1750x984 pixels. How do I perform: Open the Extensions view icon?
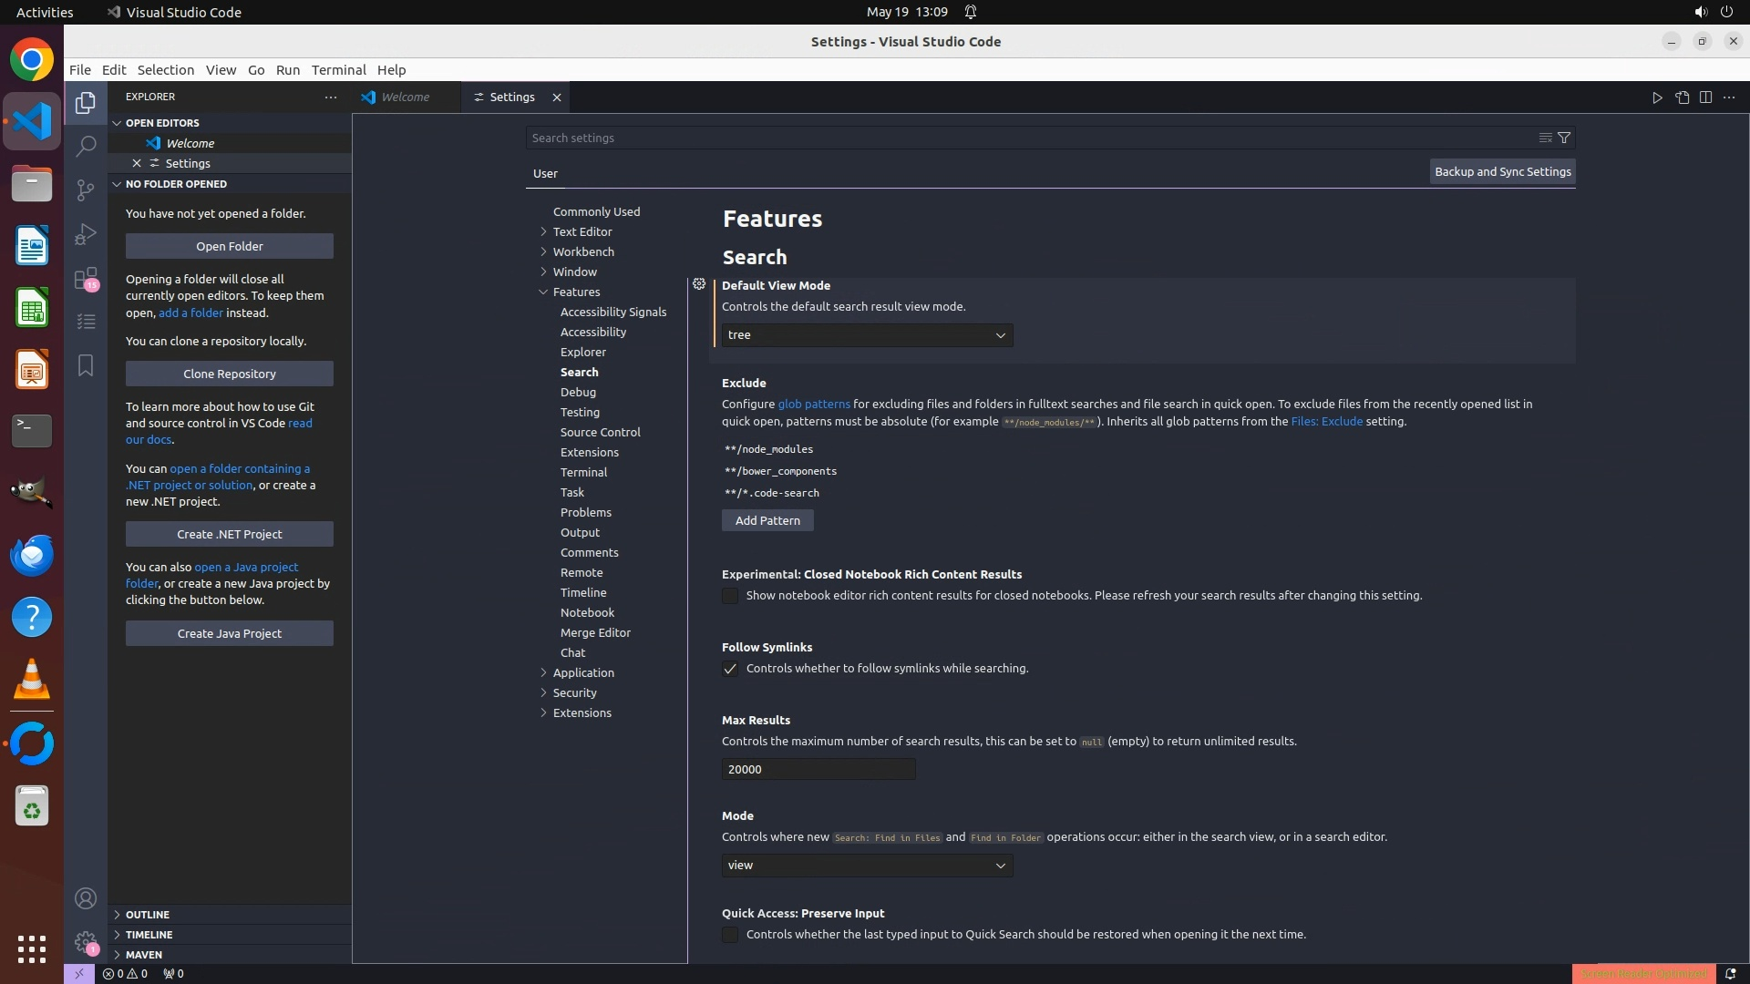[86, 278]
